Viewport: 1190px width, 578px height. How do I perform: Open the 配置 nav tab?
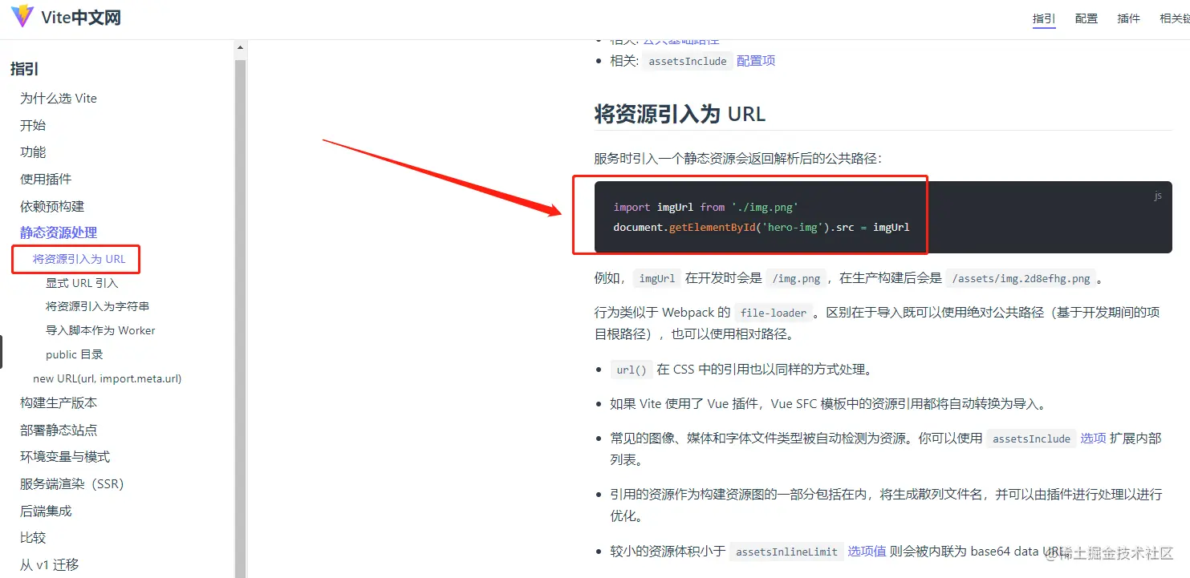click(1086, 18)
